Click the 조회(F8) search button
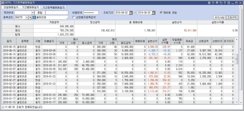This screenshot has width=244, height=133. (x=232, y=17)
